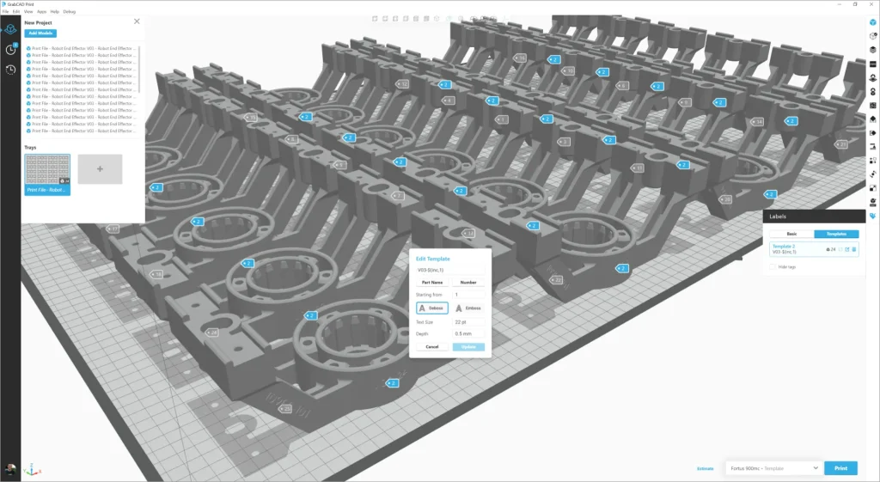Select the gray label tag numbered 17
Image resolution: width=880 pixels, height=482 pixels.
[x=113, y=229]
